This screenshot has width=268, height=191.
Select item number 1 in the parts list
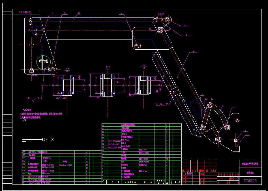point(103,178)
